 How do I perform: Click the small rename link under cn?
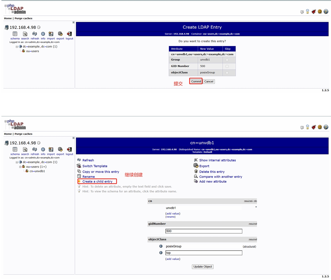171,217
